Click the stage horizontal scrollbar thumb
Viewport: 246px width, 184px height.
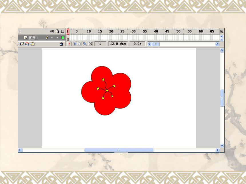point(119,150)
